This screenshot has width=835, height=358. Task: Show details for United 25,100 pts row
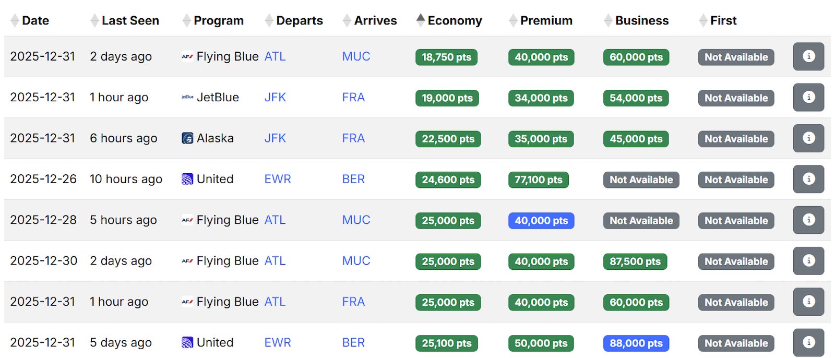coord(808,342)
